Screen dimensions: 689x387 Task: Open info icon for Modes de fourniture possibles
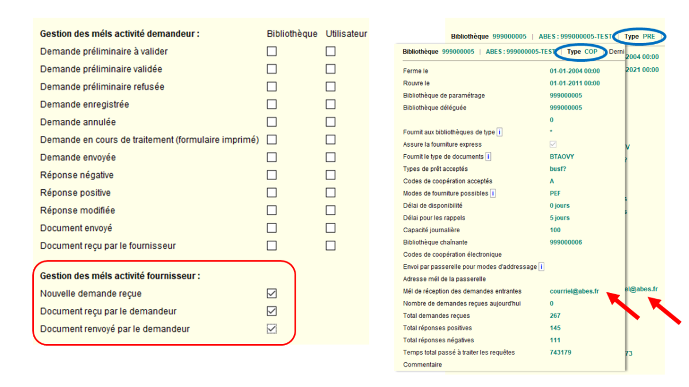pyautogui.click(x=493, y=193)
